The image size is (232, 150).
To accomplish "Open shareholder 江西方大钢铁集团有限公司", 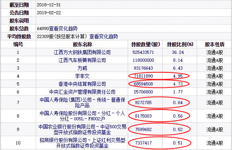I will click(82, 52).
